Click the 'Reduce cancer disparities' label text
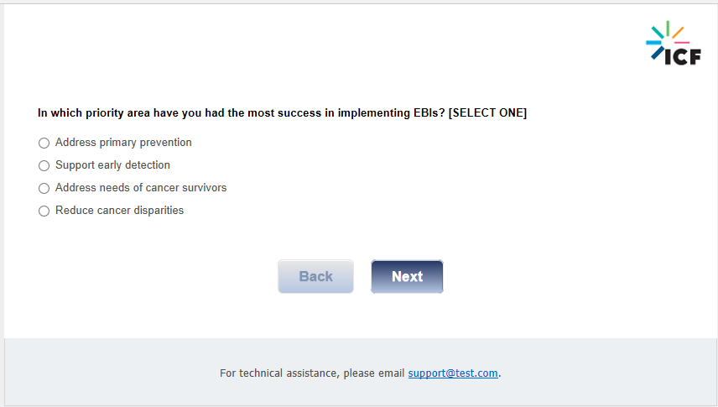This screenshot has height=407, width=718. tap(119, 211)
